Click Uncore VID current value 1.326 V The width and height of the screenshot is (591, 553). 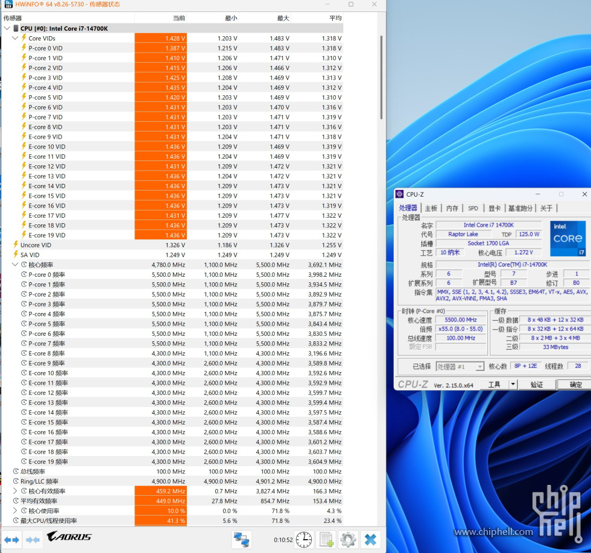click(175, 245)
